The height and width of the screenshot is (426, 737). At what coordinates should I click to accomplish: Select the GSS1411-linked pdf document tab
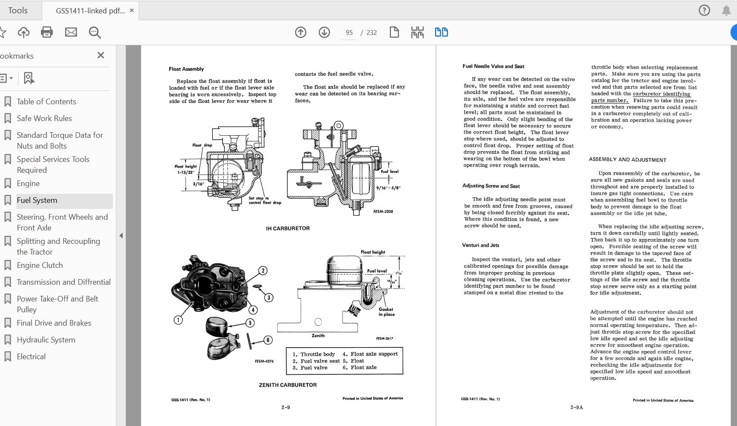pyautogui.click(x=90, y=11)
